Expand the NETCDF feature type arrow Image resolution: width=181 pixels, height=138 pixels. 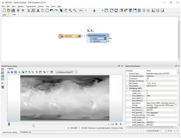click(x=64, y=36)
